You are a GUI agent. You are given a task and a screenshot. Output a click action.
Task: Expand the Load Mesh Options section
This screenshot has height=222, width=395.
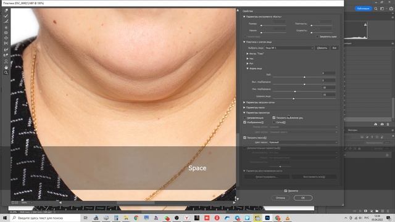(244, 102)
